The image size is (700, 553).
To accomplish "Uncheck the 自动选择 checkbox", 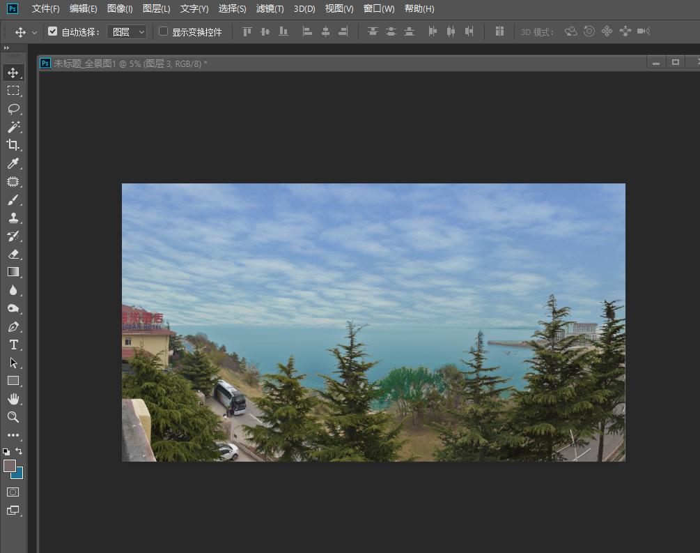I will click(53, 31).
